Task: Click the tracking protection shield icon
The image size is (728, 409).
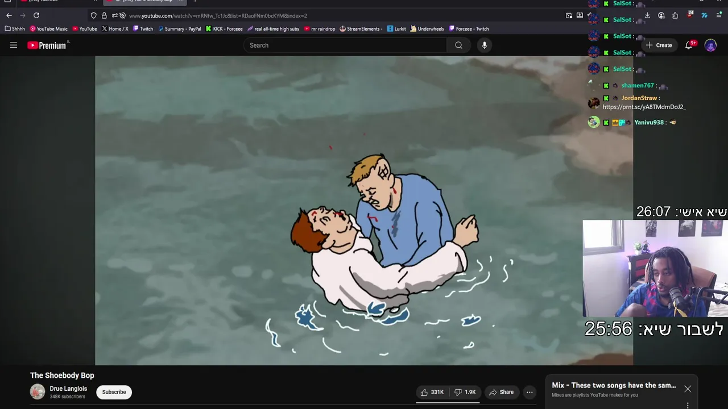Action: tap(94, 15)
